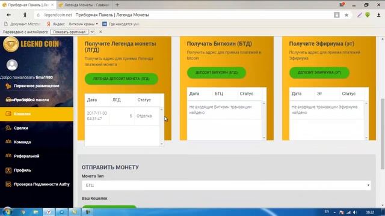385x216 pixels.
Task: Click the page vertical scrollbar thumb
Action: [x=383, y=134]
